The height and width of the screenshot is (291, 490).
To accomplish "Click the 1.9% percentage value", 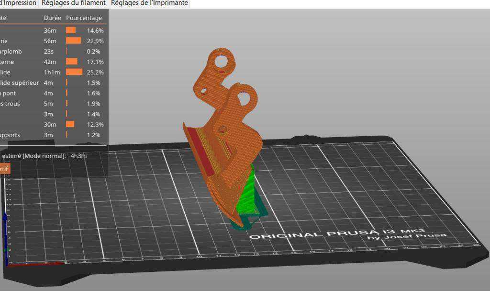I will click(93, 104).
